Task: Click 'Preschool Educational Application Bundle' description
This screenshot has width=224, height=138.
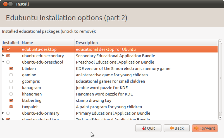Action: 115,62
